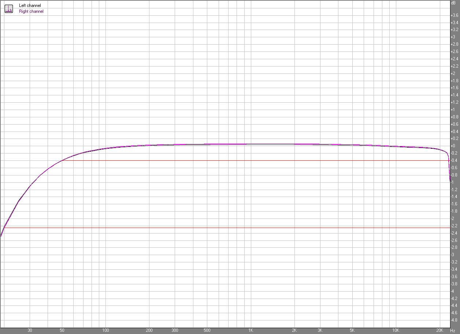Click the '+2.6' dB axis label
This screenshot has width=460, height=334.
[x=454, y=52]
